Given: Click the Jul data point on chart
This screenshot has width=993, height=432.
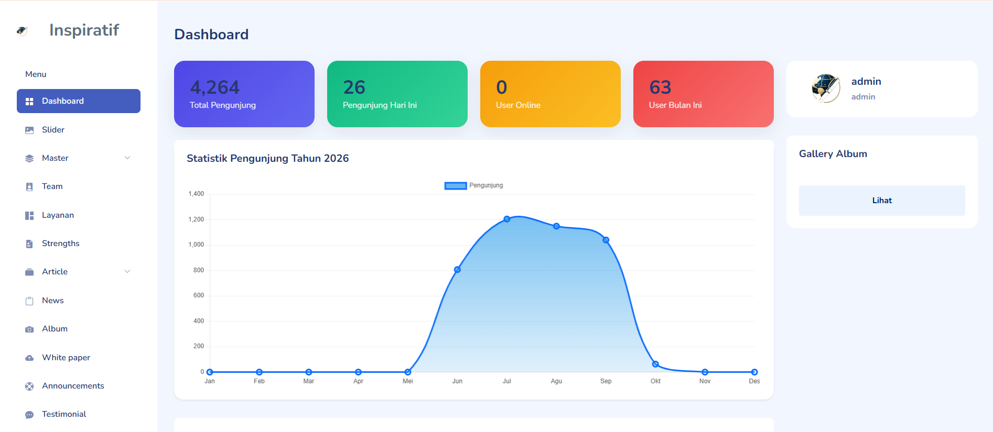Looking at the screenshot, I should [x=507, y=219].
